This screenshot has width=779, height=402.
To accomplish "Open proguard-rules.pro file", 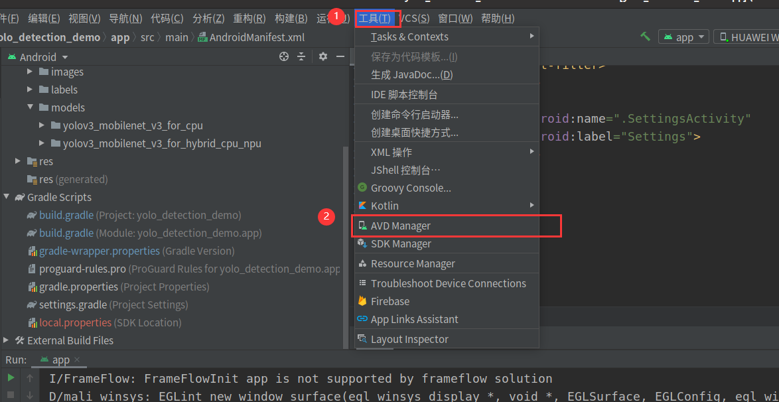I will (x=184, y=269).
